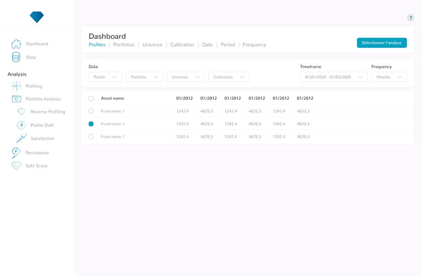Click Fund name 1 in the first row
Image resolution: width=422 pixels, height=276 pixels.
[x=113, y=111]
